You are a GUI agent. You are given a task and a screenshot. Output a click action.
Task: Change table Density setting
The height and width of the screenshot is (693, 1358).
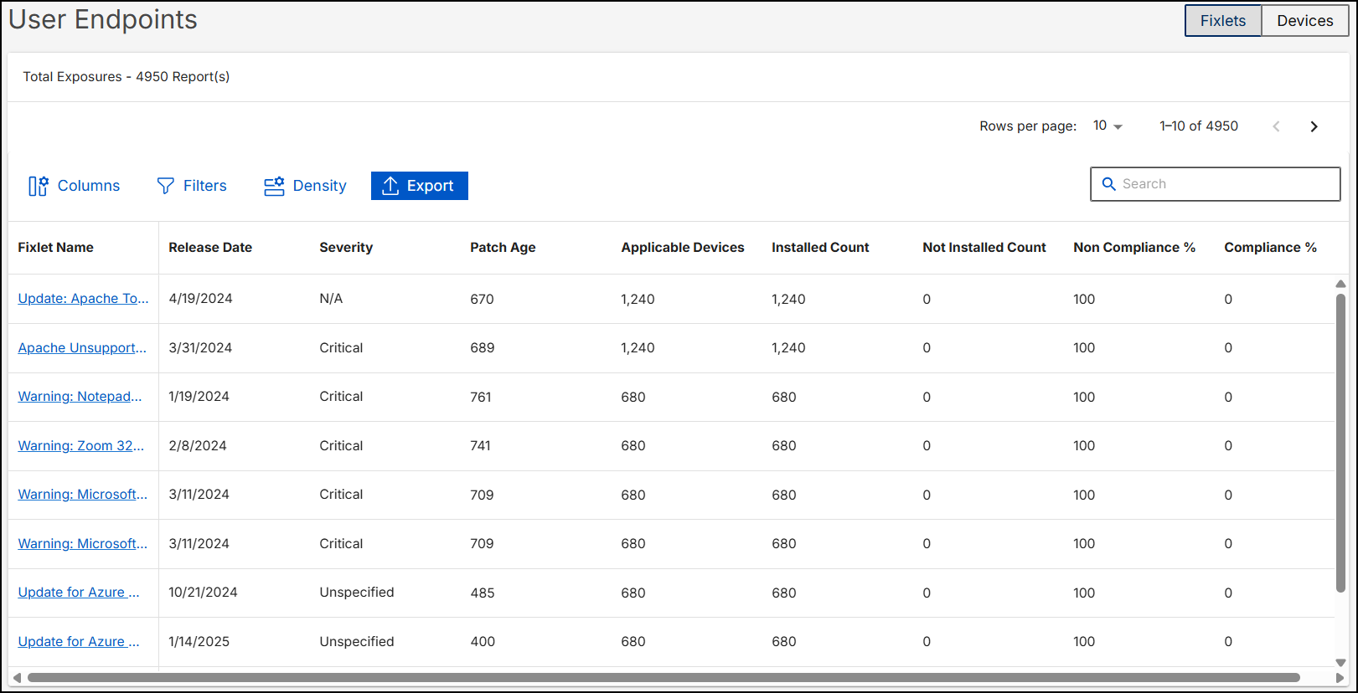click(x=305, y=186)
